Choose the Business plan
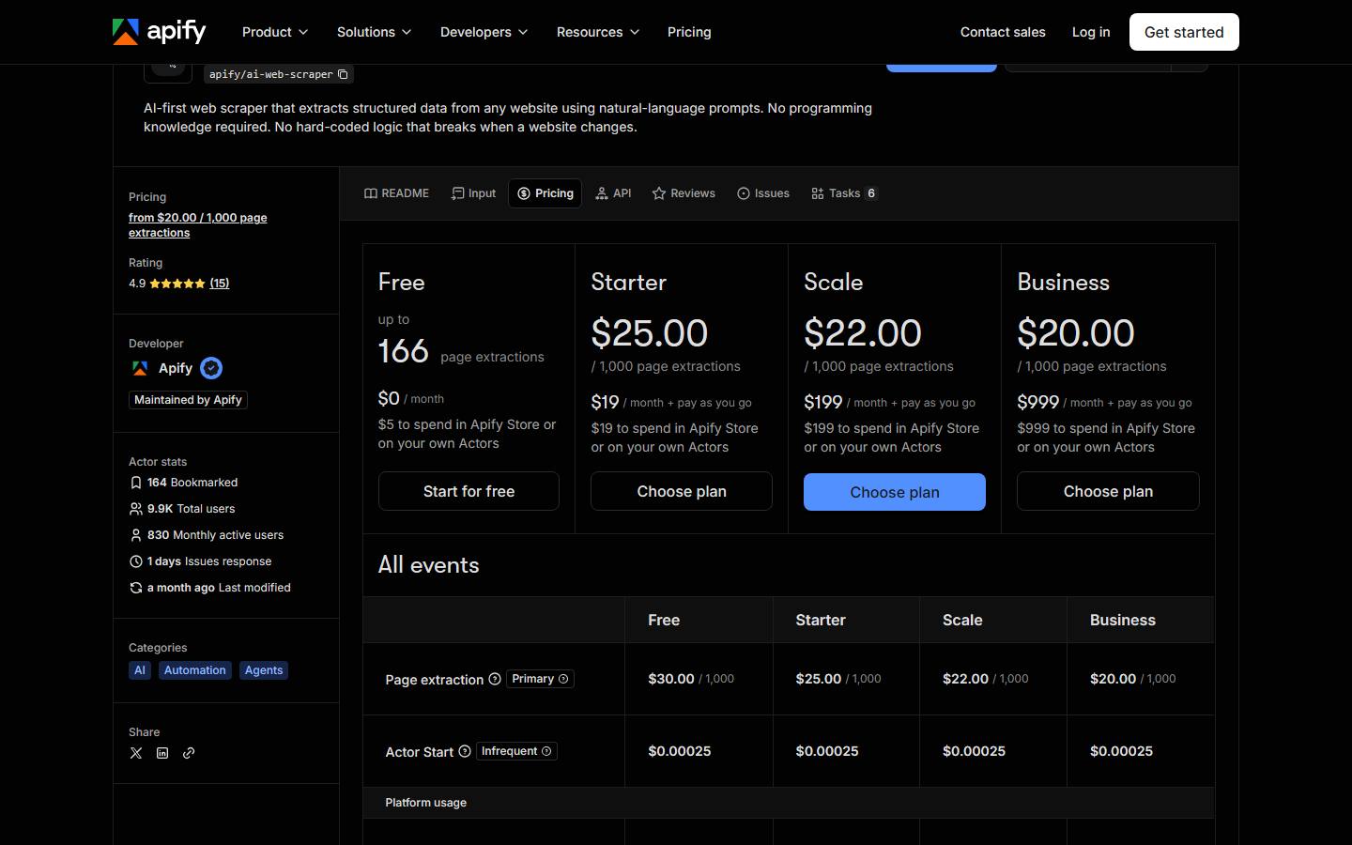The width and height of the screenshot is (1352, 845). coord(1108,491)
